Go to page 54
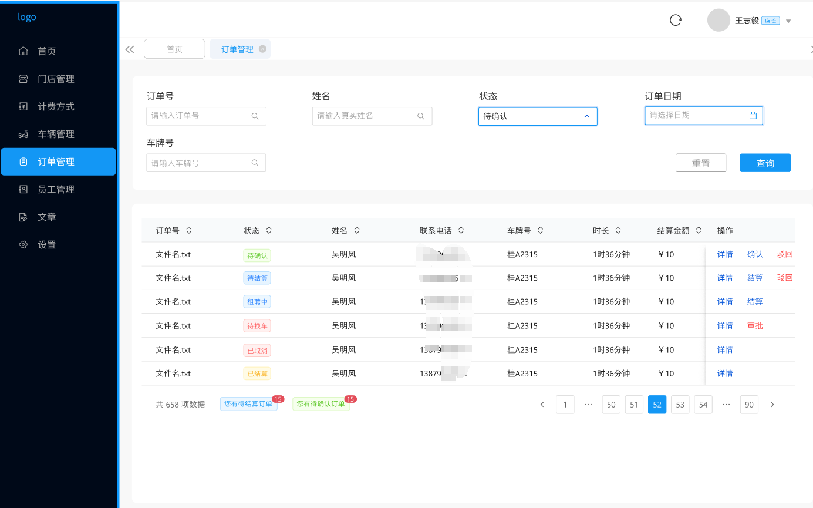813x508 pixels. coord(703,405)
